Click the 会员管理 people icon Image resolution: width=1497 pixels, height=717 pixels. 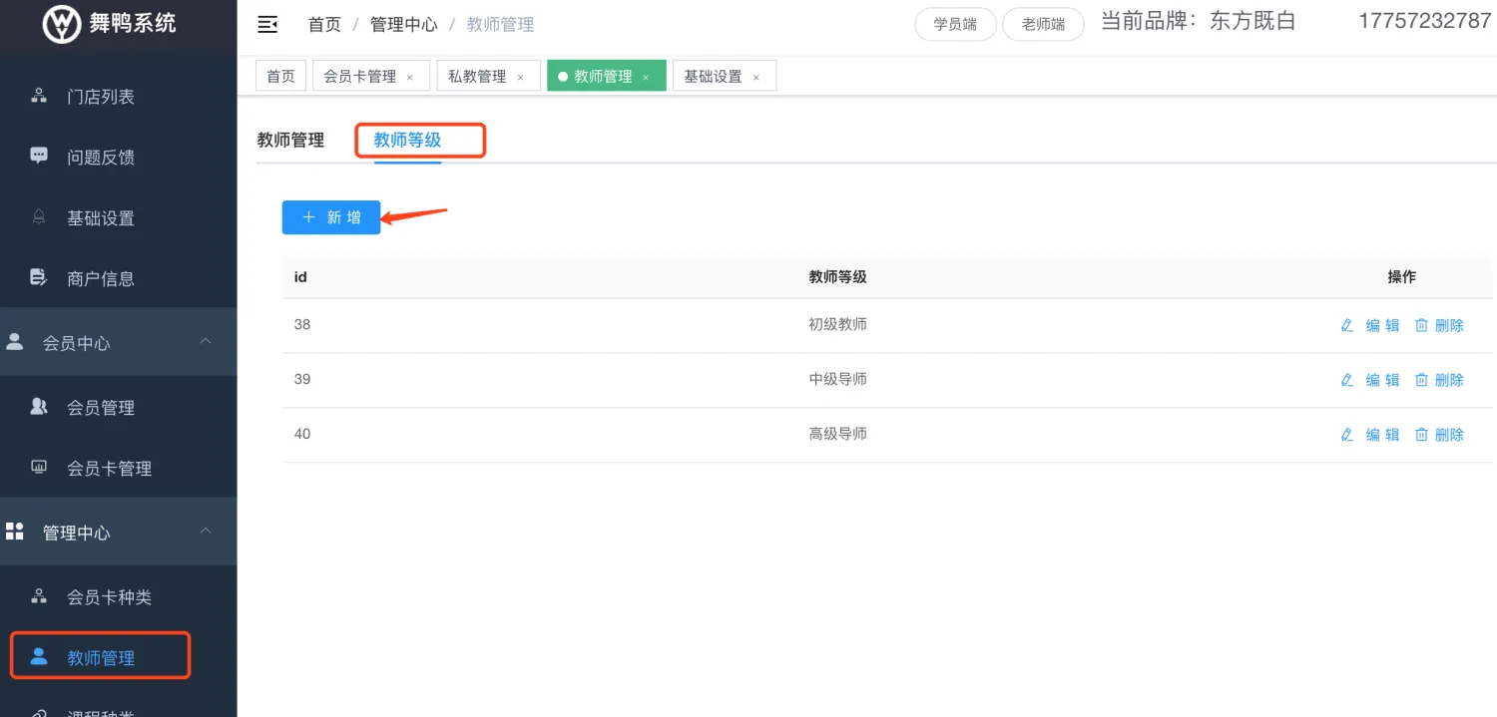click(x=39, y=406)
